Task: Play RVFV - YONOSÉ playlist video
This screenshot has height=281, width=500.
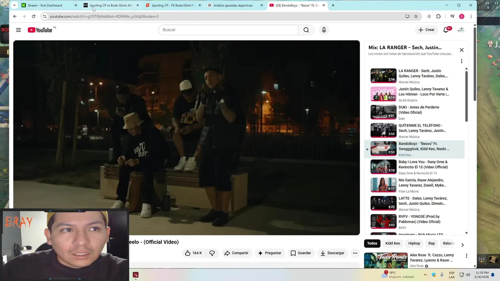Action: click(414, 222)
